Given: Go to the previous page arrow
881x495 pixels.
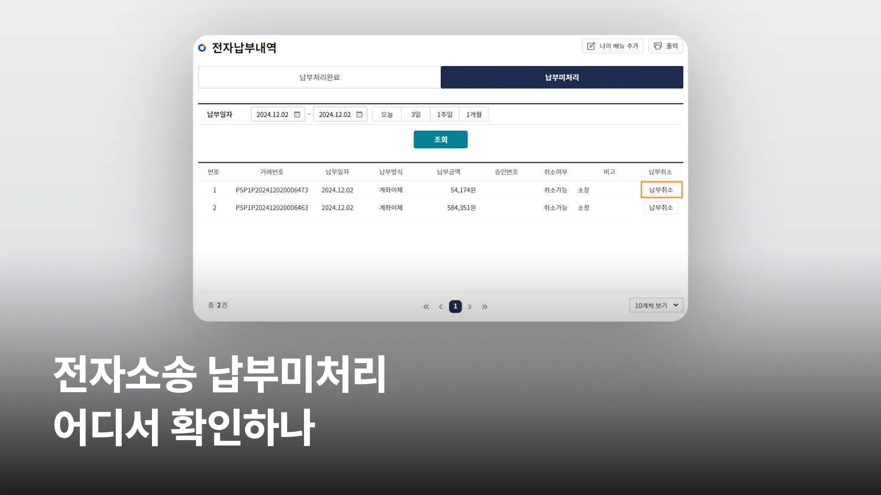Looking at the screenshot, I should (x=440, y=307).
